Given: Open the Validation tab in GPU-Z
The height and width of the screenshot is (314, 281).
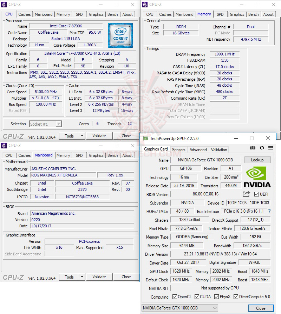Looking at the screenshot, I should [219, 150].
